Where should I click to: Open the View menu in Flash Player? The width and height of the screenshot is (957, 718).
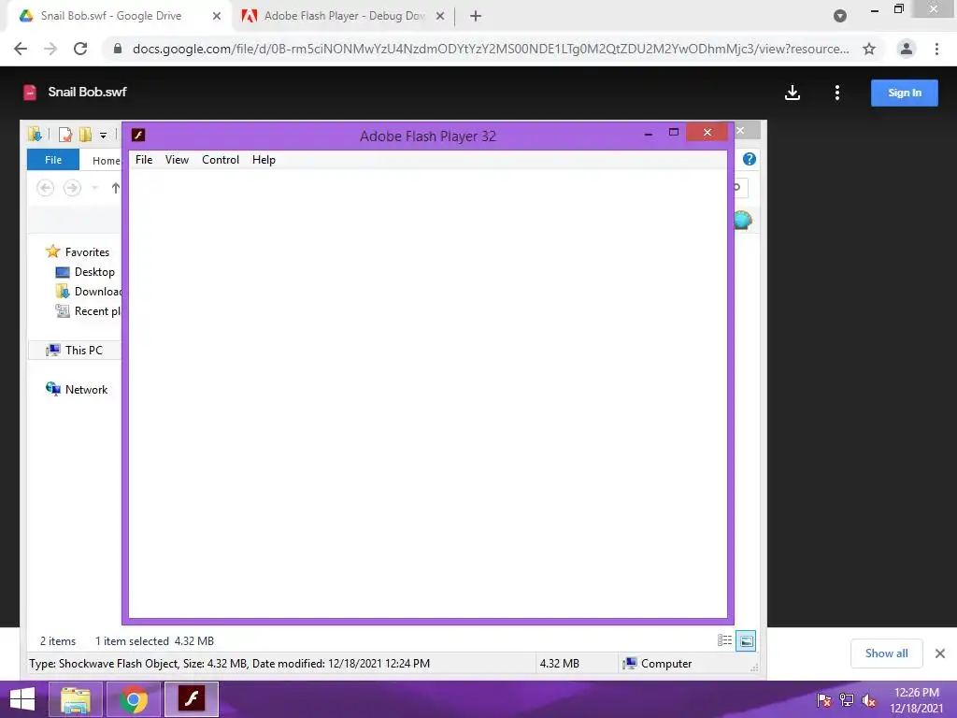pos(177,160)
